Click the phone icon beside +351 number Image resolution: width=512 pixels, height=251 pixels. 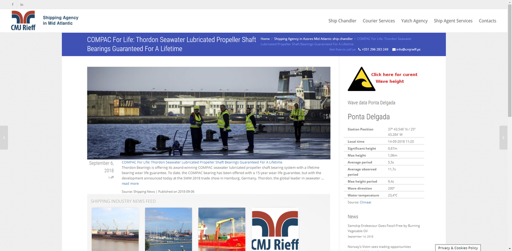pos(360,50)
